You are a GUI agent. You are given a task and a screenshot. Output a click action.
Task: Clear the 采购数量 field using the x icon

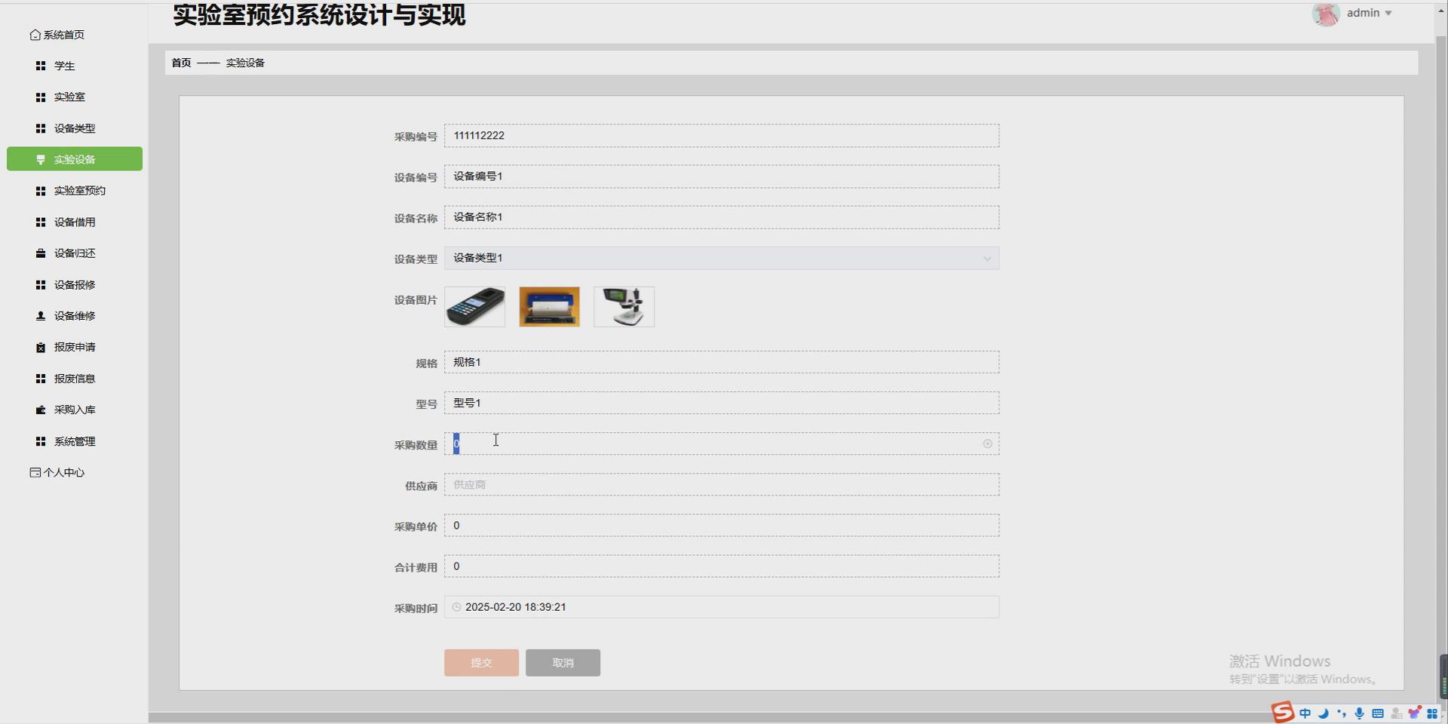pos(987,443)
